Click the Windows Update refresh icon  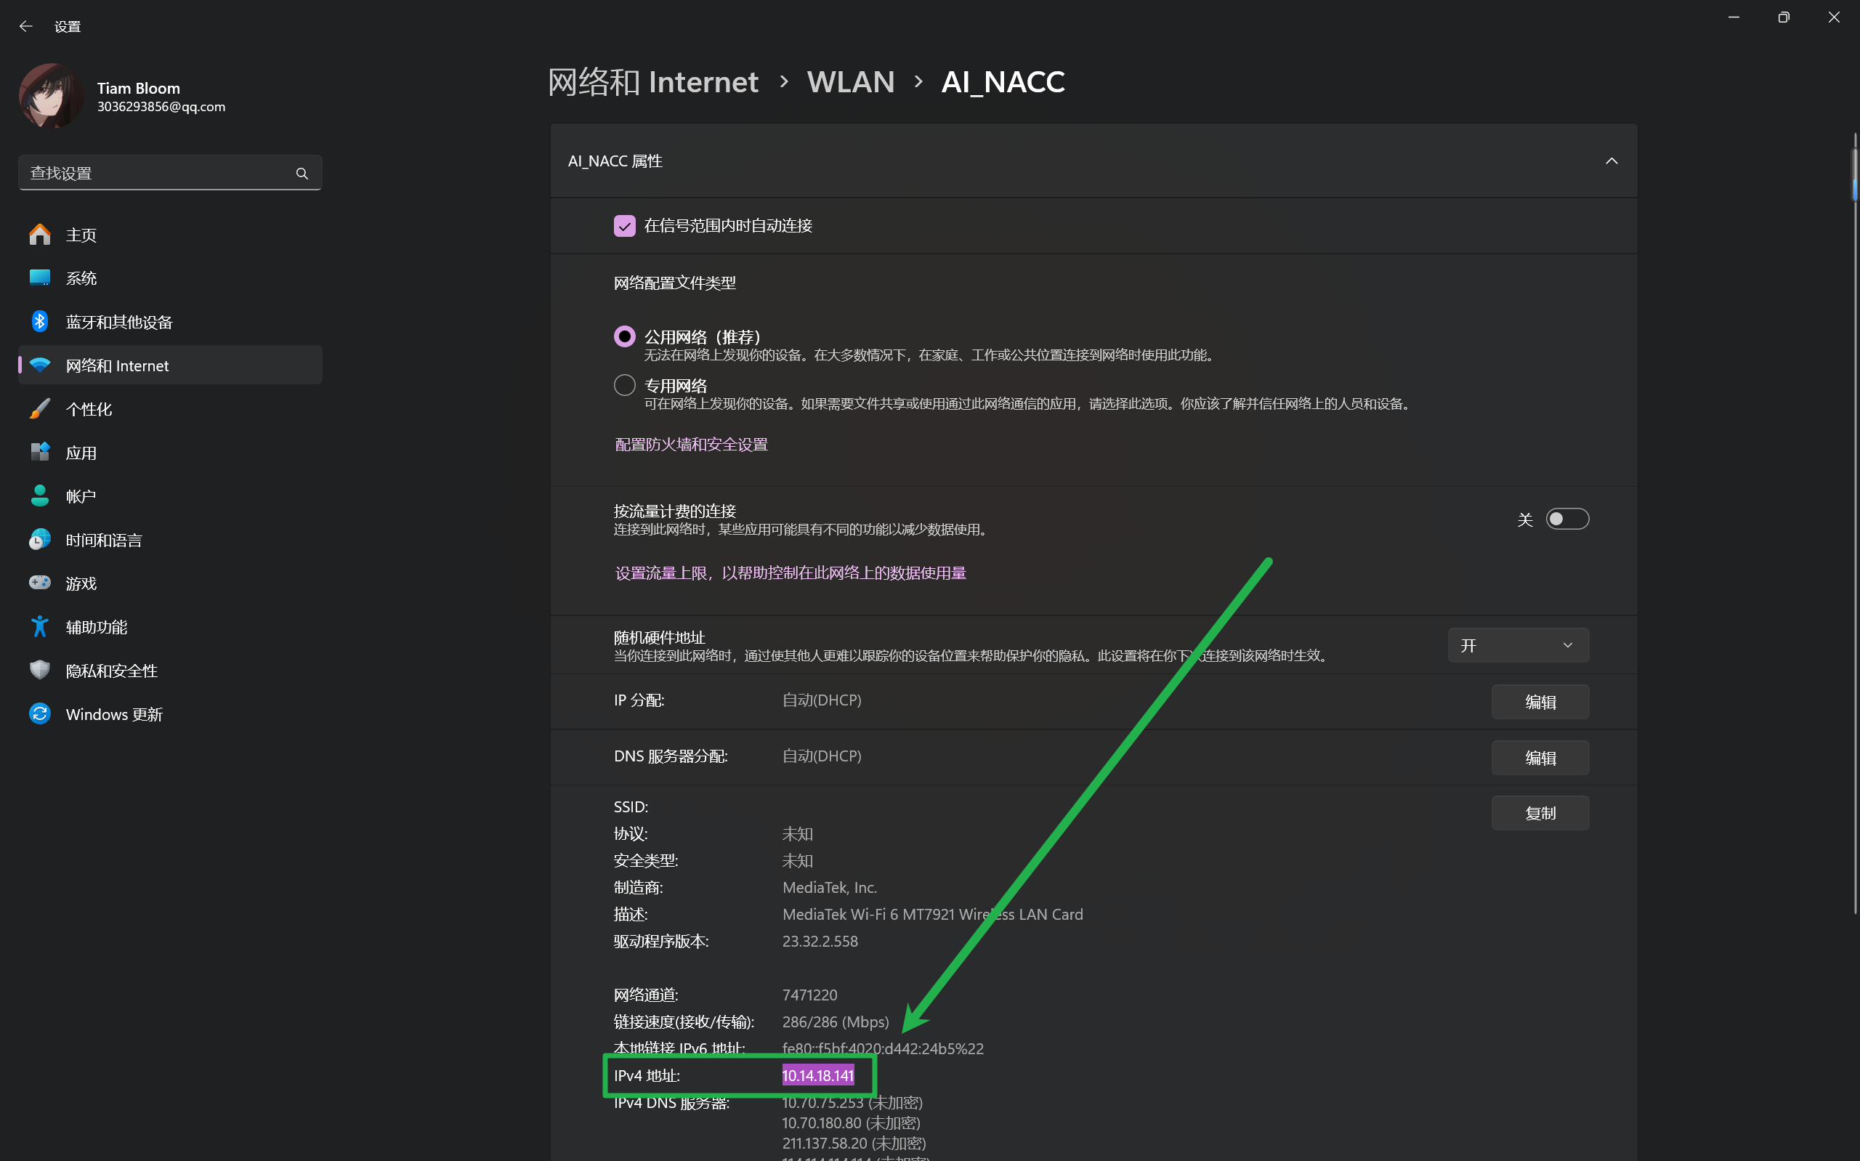(40, 714)
